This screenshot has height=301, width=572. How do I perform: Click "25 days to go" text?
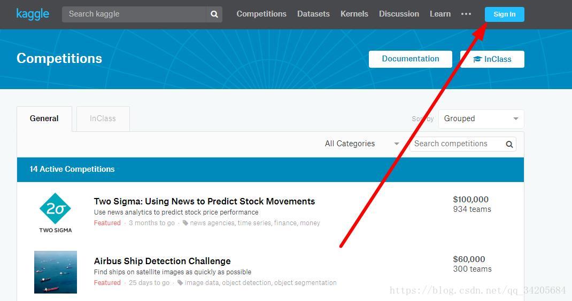pos(149,283)
